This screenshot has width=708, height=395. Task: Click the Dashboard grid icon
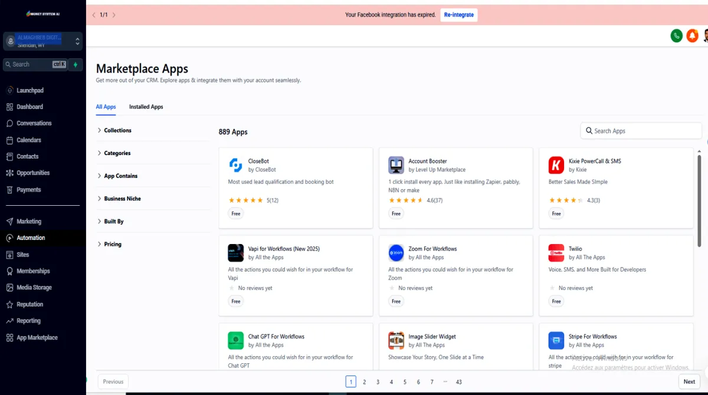[9, 107]
